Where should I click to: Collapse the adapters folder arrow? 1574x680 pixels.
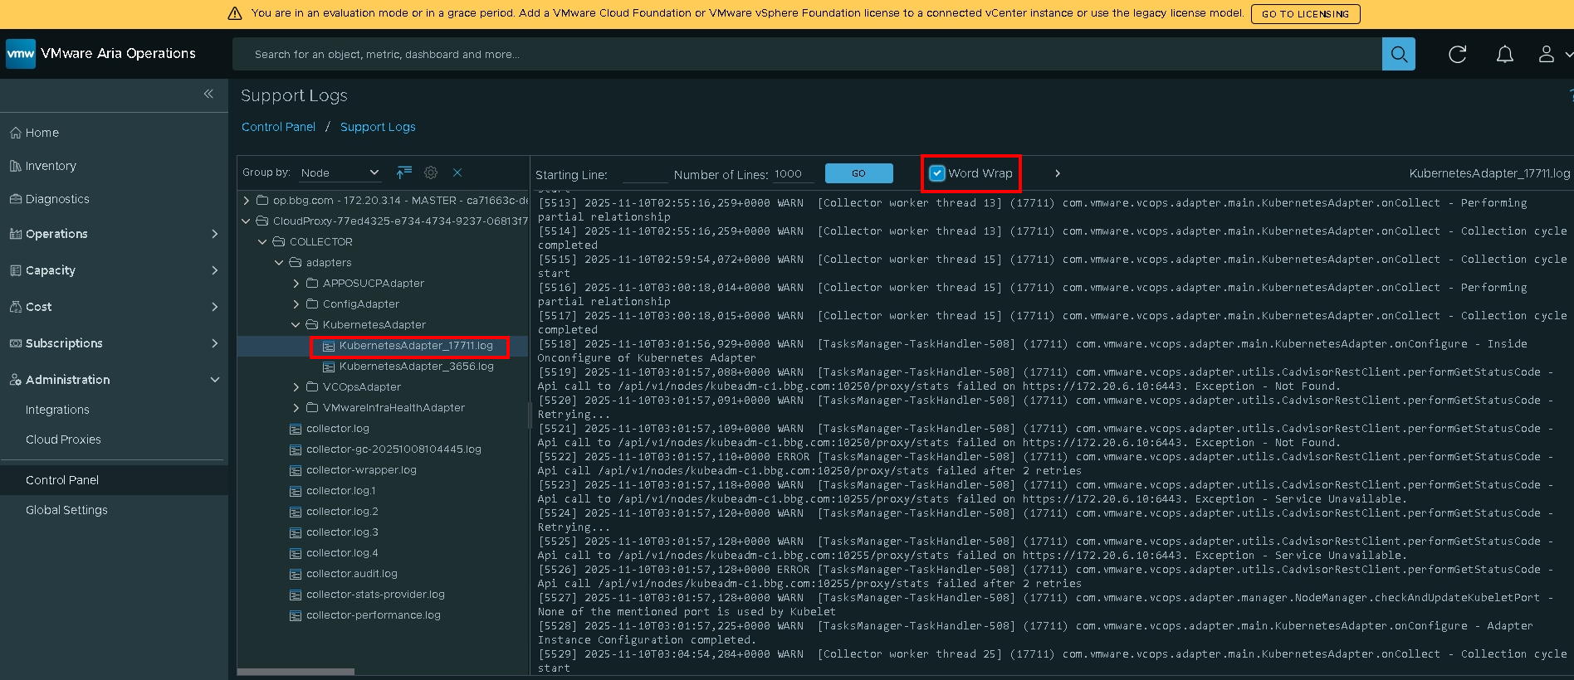click(x=279, y=263)
